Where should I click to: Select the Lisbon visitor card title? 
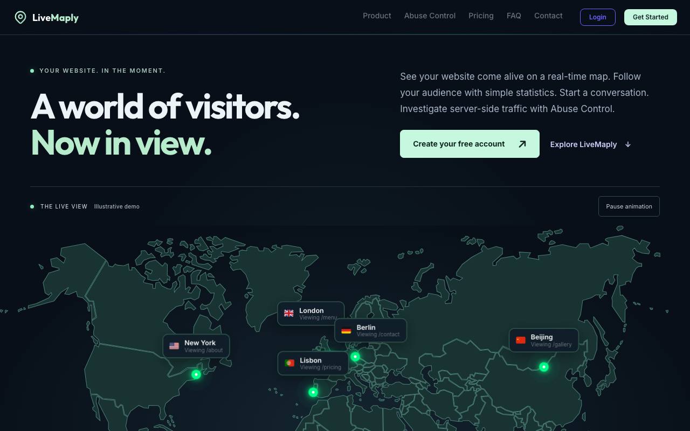tap(310, 360)
